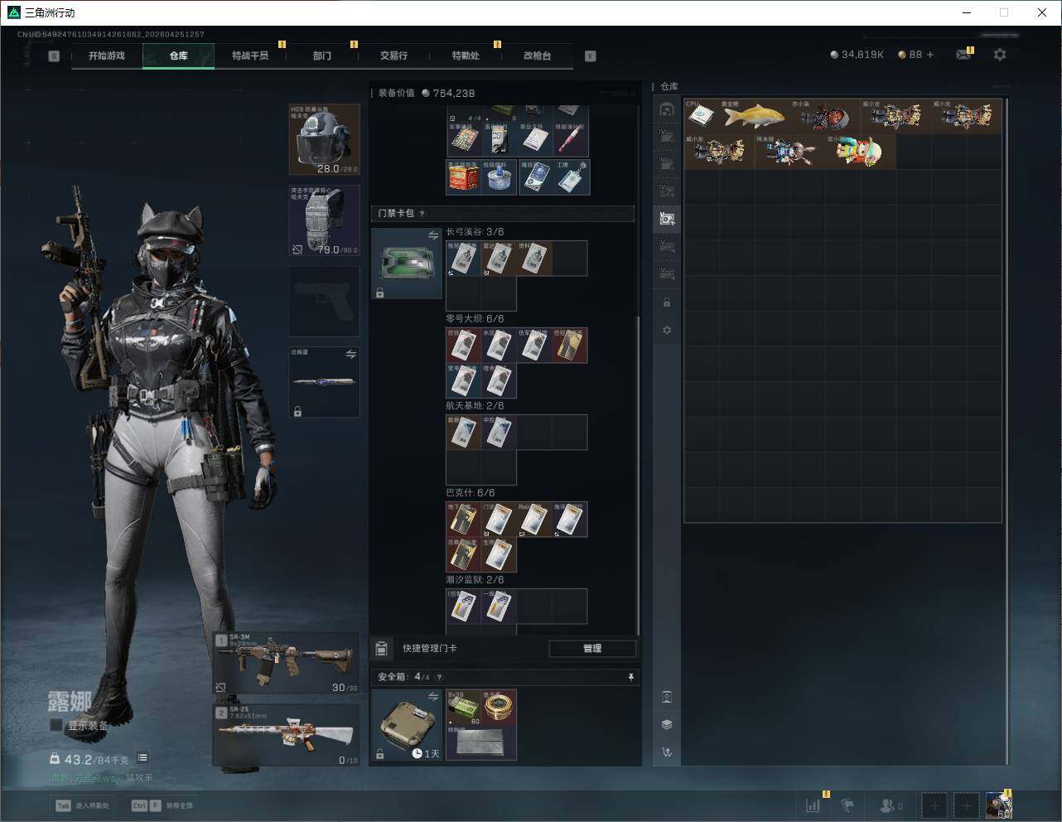Click the equipment panel vertical scrollbar
1062x822 pixels.
tap(638, 475)
